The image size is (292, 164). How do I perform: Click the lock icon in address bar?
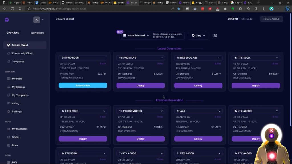(29, 9)
